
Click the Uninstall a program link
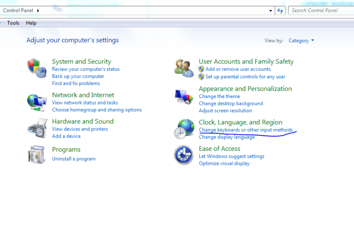tap(74, 159)
